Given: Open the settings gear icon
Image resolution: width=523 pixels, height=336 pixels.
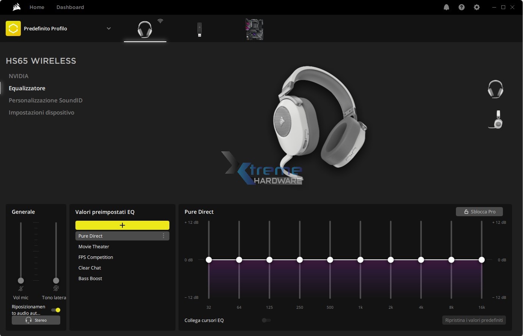Looking at the screenshot, I should [x=477, y=7].
